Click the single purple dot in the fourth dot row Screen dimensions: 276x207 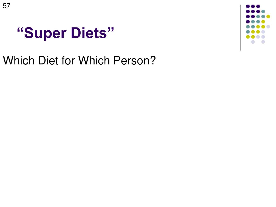coord(248,22)
